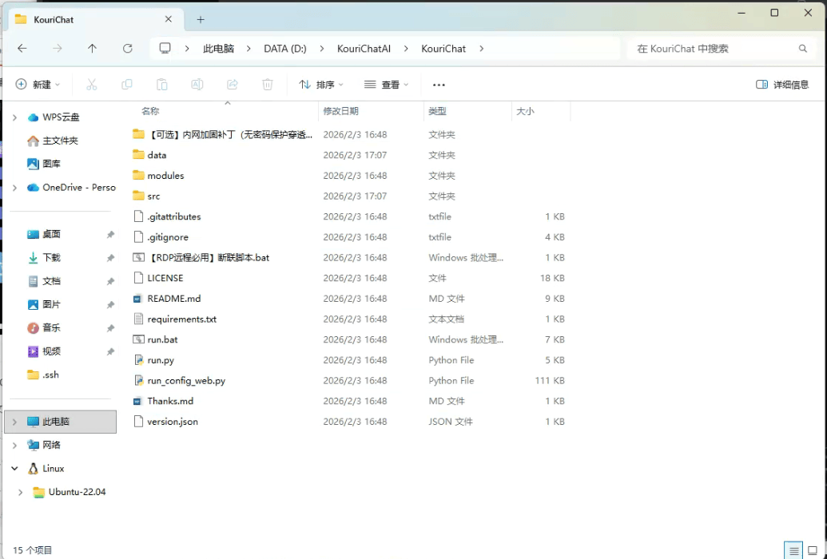Select the README.md file icon
Image resolution: width=827 pixels, height=559 pixels.
tap(137, 299)
